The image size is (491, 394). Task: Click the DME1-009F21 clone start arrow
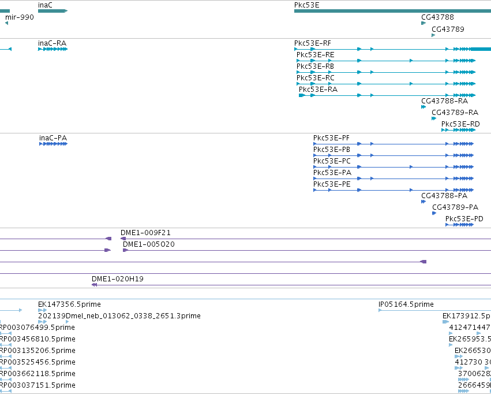click(123, 239)
